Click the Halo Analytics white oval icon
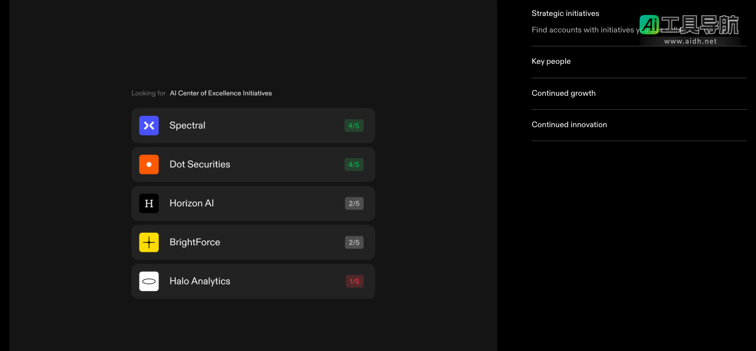The image size is (756, 351). pos(149,281)
